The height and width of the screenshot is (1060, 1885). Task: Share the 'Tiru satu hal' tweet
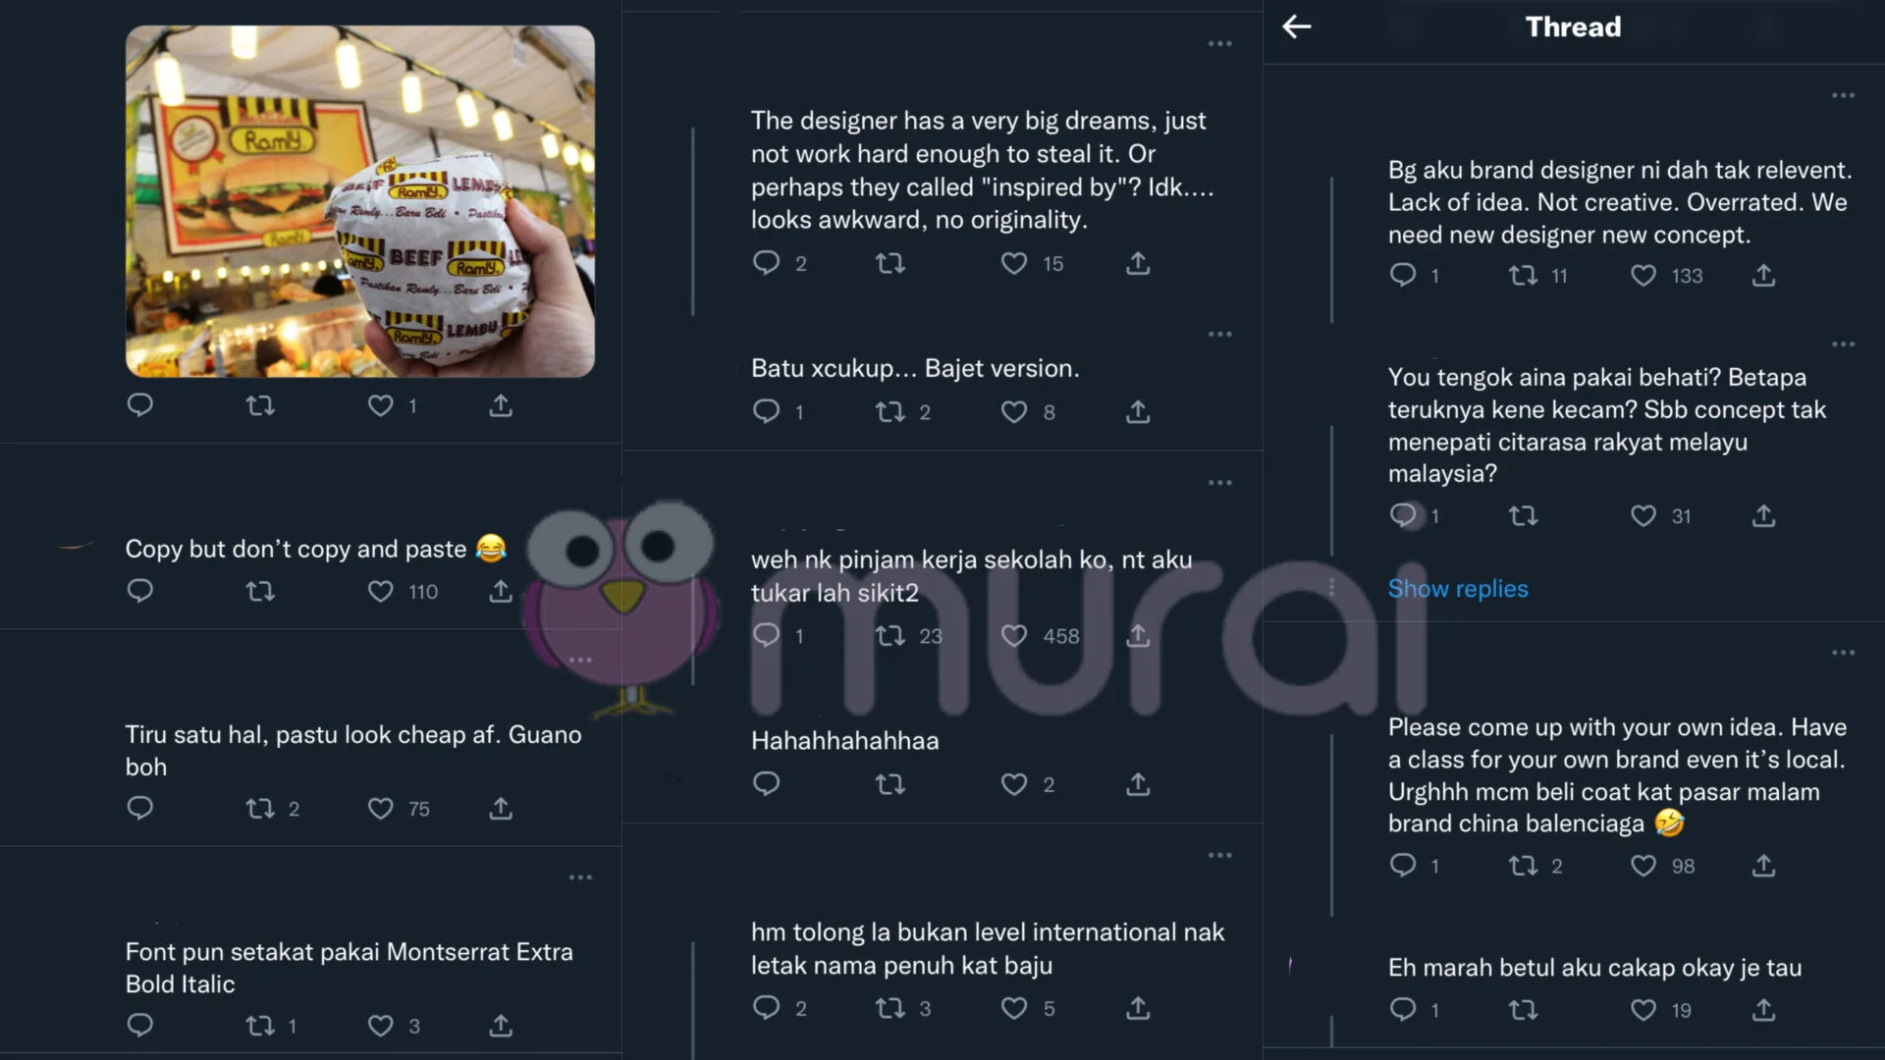pyautogui.click(x=501, y=808)
